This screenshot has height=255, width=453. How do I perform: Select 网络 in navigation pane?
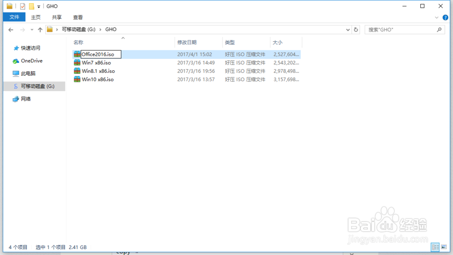click(26, 99)
